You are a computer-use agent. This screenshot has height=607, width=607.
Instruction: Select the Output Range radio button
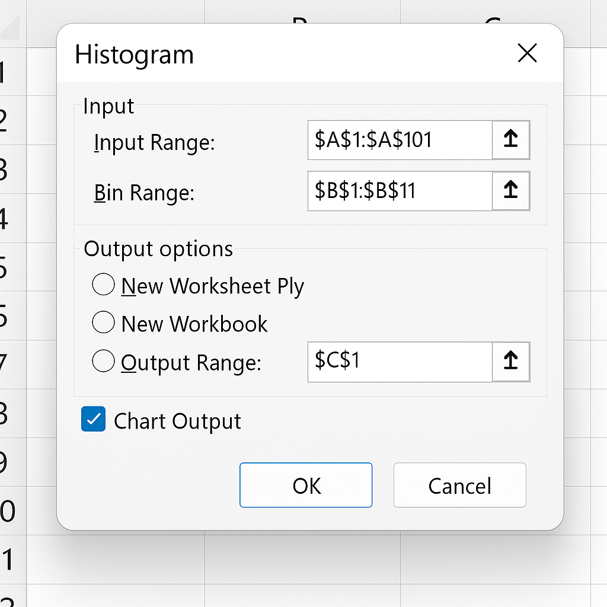(x=104, y=362)
